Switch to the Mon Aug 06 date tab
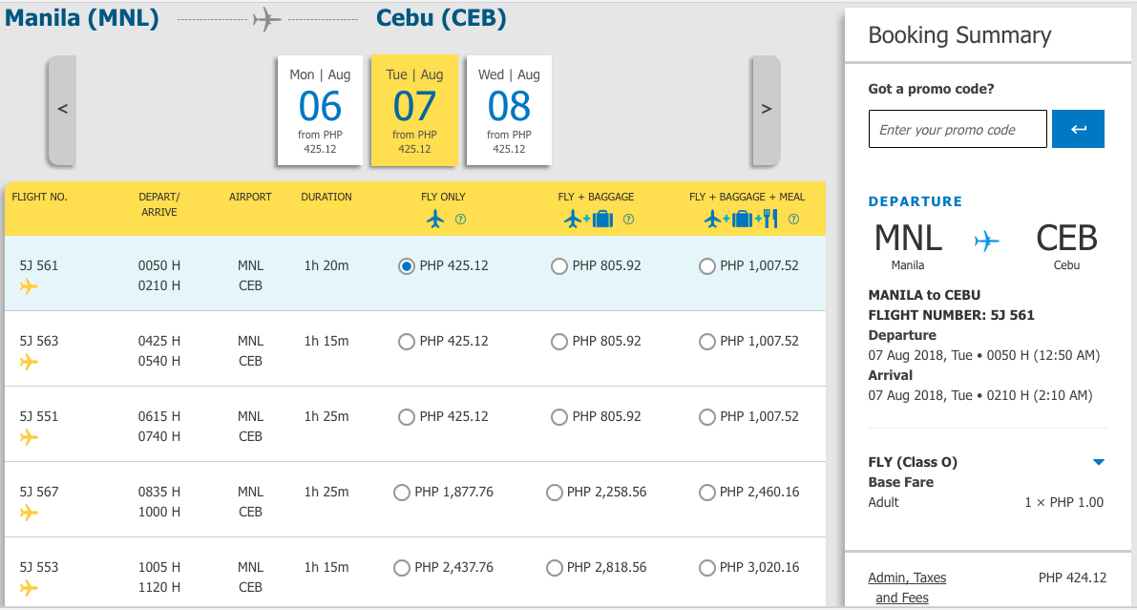 pyautogui.click(x=320, y=109)
